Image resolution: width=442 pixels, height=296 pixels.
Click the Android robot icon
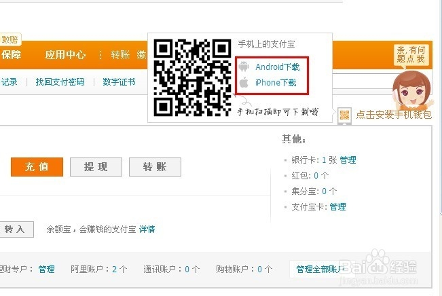point(244,67)
